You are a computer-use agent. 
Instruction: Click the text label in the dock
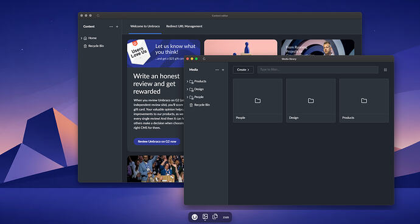coord(226,217)
